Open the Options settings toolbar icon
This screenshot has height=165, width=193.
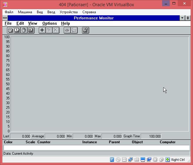[x=86, y=30]
